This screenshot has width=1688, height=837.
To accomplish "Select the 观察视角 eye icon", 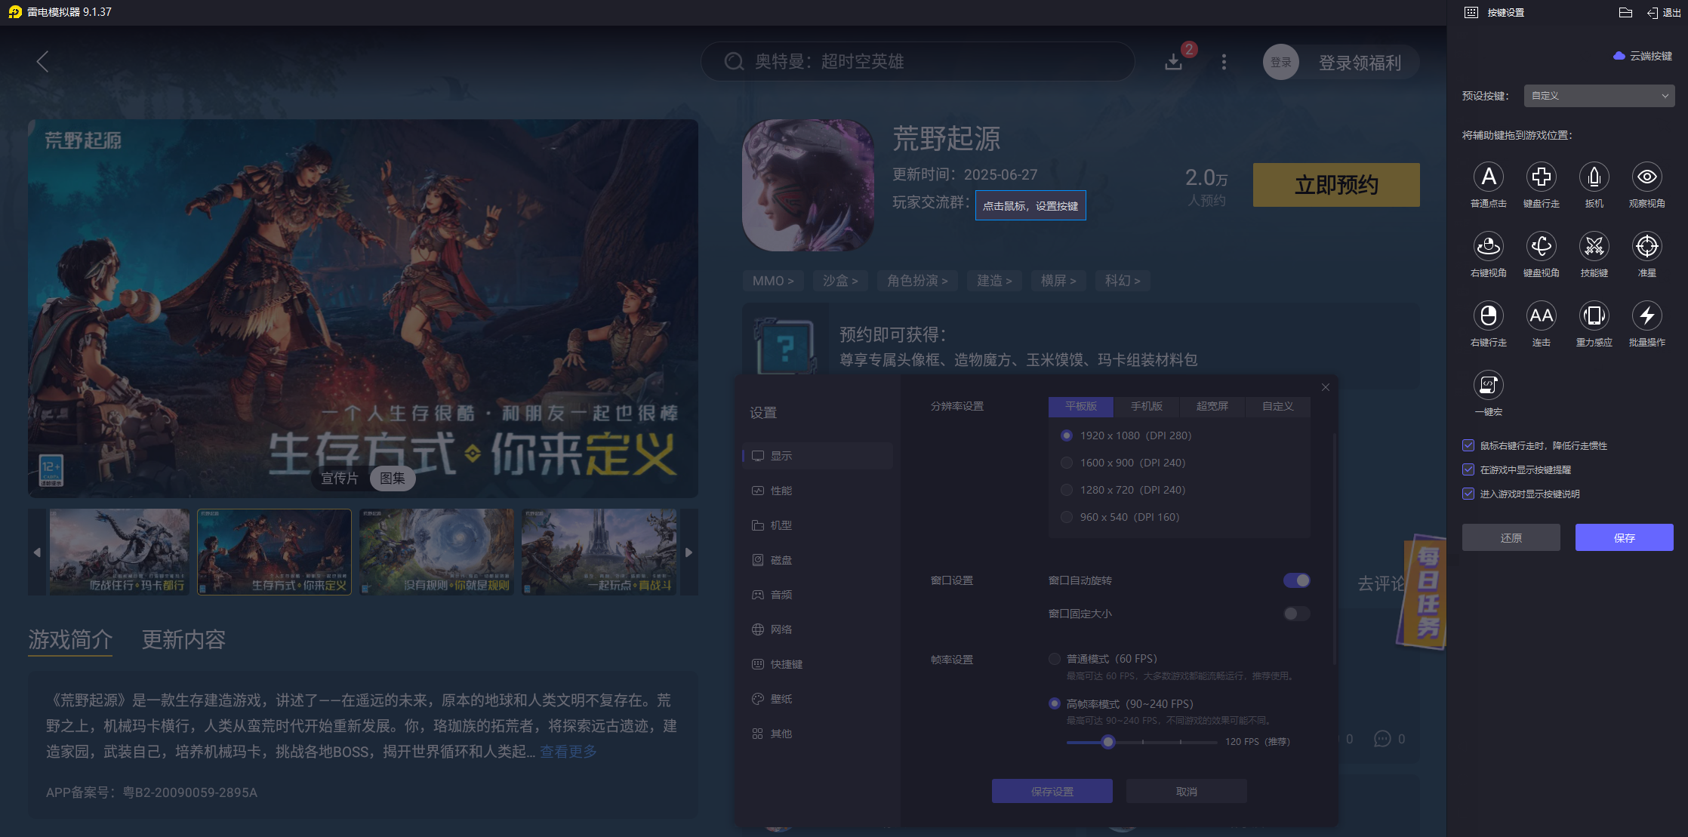I will pos(1646,177).
